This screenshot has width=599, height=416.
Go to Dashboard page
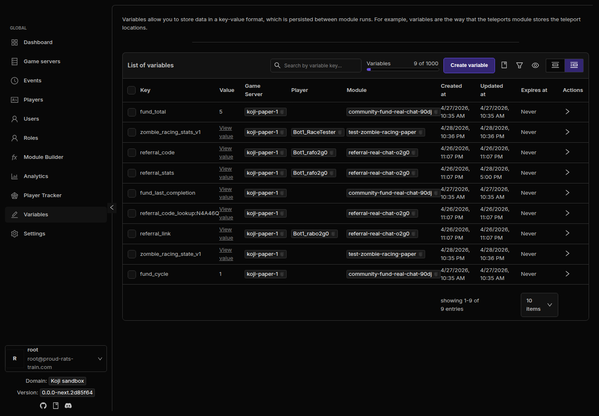(x=56, y=42)
